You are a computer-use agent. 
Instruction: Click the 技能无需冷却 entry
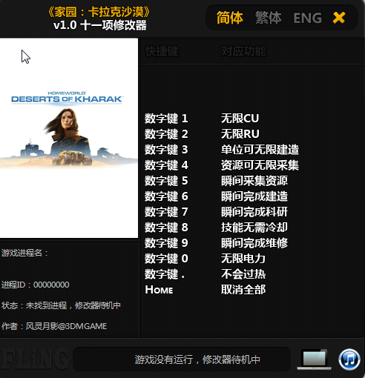coord(254,228)
